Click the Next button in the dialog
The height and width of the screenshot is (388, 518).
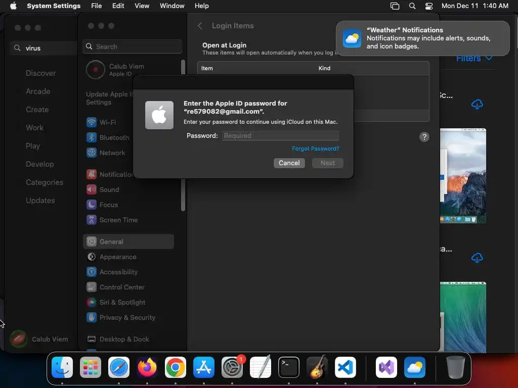[x=327, y=163]
